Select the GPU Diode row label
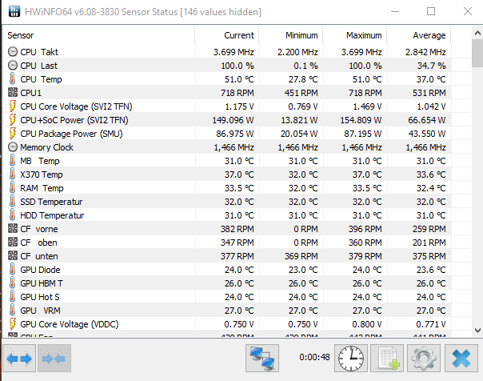 pyautogui.click(x=40, y=270)
